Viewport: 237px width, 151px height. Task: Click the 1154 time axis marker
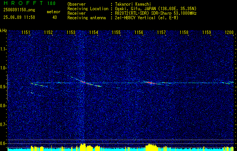point(93,32)
